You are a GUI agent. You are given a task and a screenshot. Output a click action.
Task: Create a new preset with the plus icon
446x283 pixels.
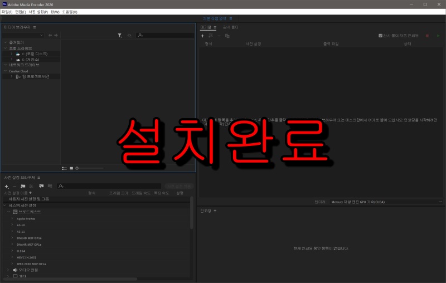pyautogui.click(x=7, y=187)
